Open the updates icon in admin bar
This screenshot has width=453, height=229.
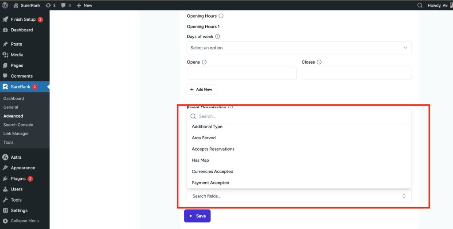point(48,5)
